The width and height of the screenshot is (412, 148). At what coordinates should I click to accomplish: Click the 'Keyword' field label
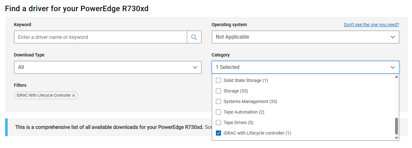pyautogui.click(x=23, y=25)
